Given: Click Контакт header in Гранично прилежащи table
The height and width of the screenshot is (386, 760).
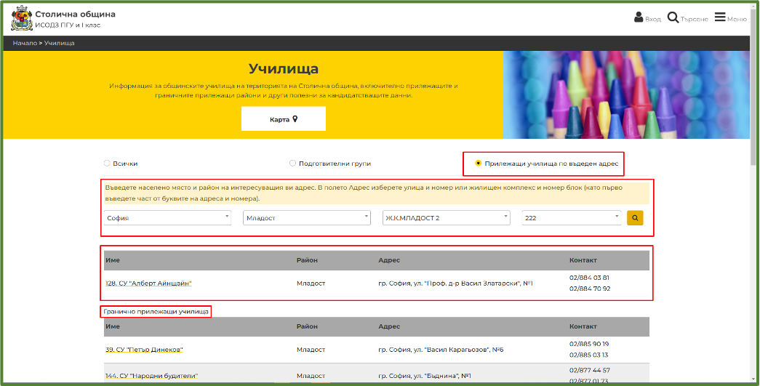Looking at the screenshot, I should coord(583,326).
